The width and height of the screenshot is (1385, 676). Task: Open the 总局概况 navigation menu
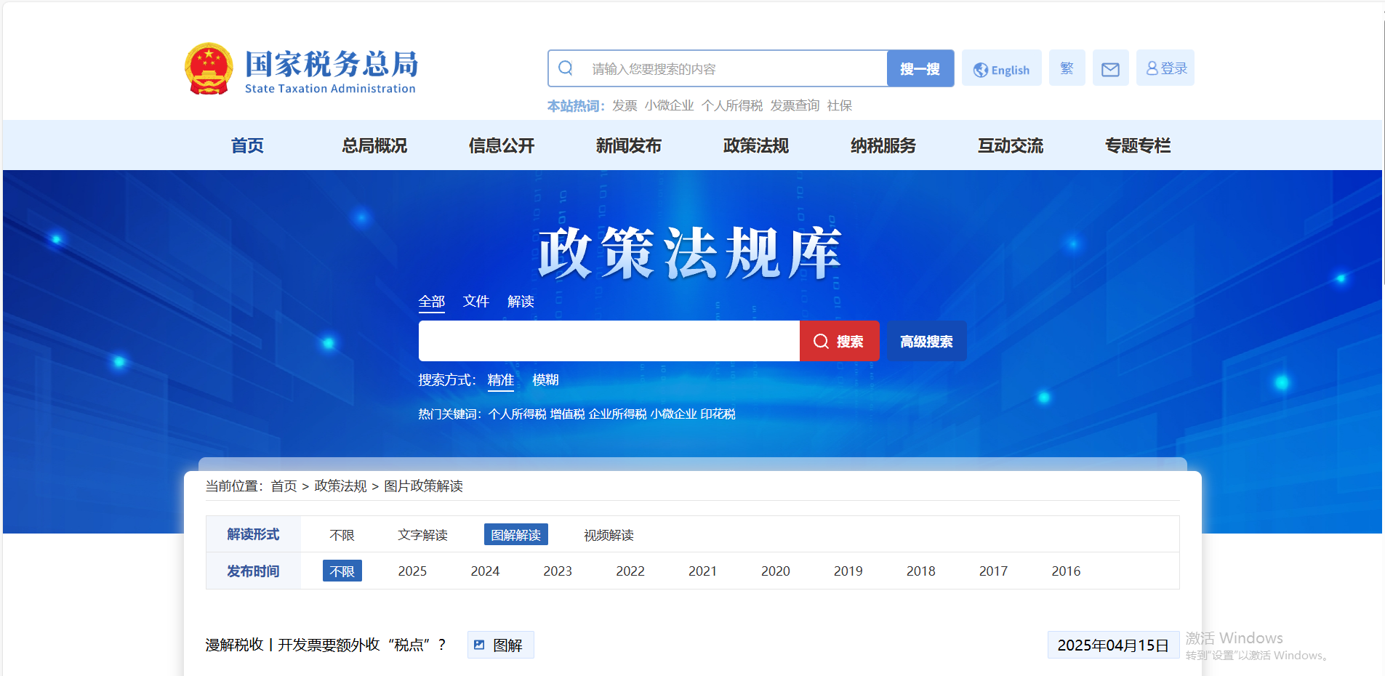(374, 145)
